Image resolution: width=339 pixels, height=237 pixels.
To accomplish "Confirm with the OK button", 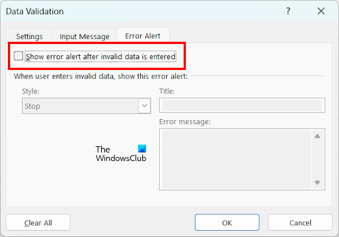I will pos(227,222).
